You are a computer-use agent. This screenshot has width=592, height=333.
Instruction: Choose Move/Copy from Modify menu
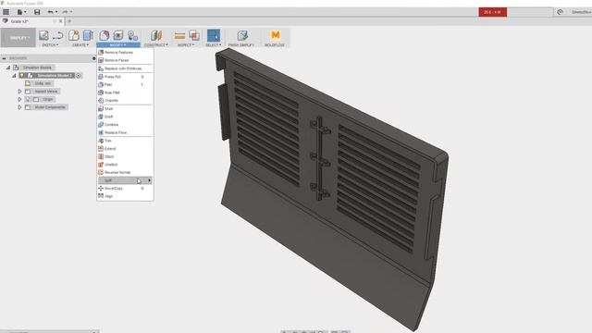click(x=125, y=189)
